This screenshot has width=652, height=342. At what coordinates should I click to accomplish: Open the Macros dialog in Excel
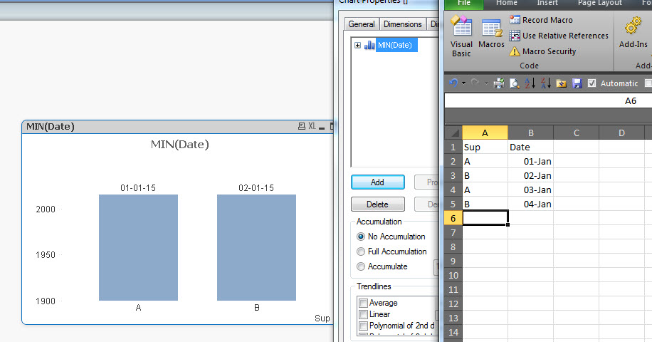(492, 33)
